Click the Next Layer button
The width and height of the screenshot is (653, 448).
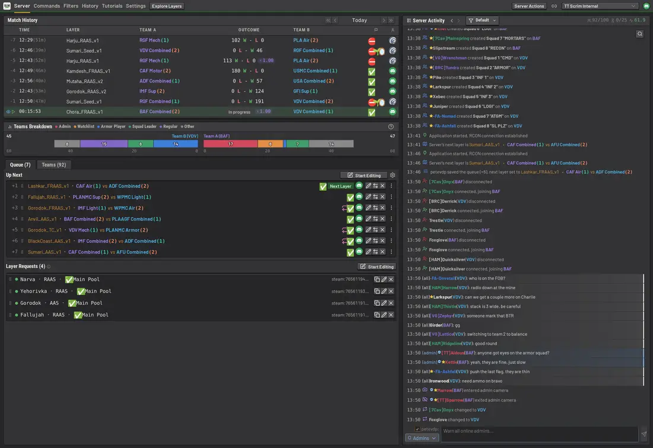tap(340, 186)
